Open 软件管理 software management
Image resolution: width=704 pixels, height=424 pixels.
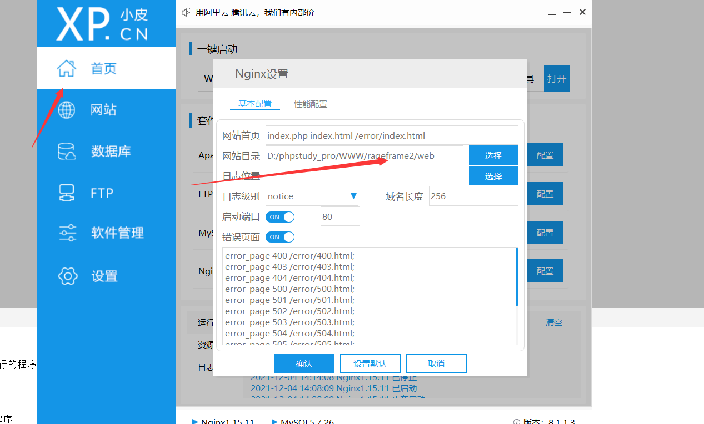[x=106, y=233]
